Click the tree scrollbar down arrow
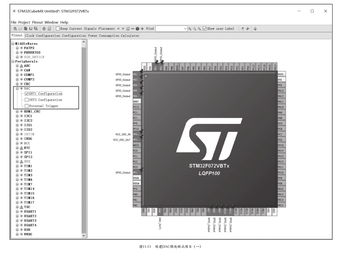Image resolution: width=341 pixels, height=253 pixels. pos(84,236)
